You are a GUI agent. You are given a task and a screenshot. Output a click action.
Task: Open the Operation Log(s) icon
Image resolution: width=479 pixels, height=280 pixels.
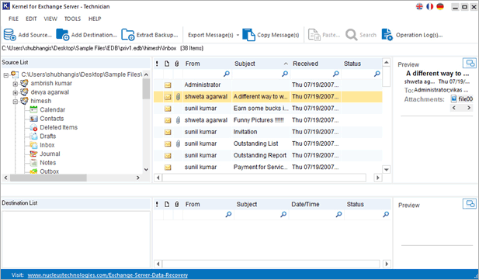tap(387, 35)
